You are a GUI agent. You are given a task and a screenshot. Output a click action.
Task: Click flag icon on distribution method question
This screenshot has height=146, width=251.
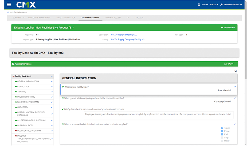tap(63, 124)
